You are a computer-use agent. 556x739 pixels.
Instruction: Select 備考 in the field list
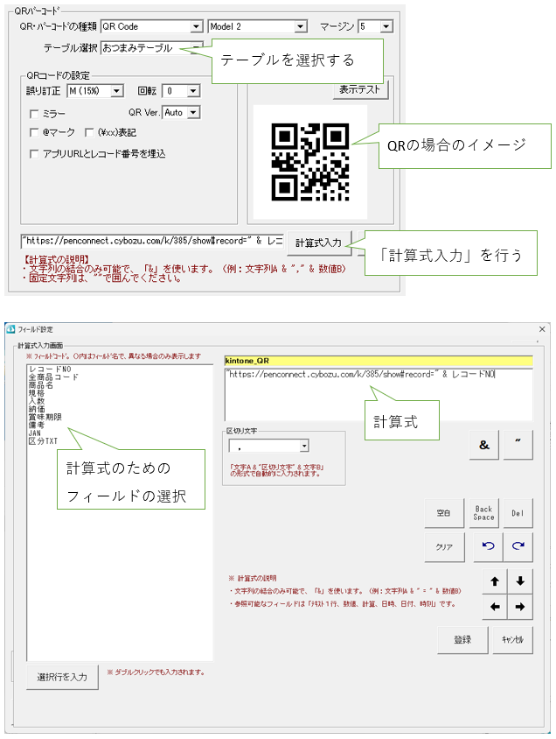pyautogui.click(x=37, y=426)
